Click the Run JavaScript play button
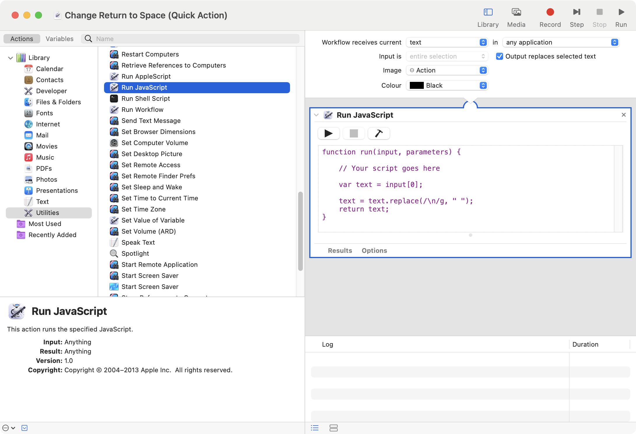 [x=328, y=133]
